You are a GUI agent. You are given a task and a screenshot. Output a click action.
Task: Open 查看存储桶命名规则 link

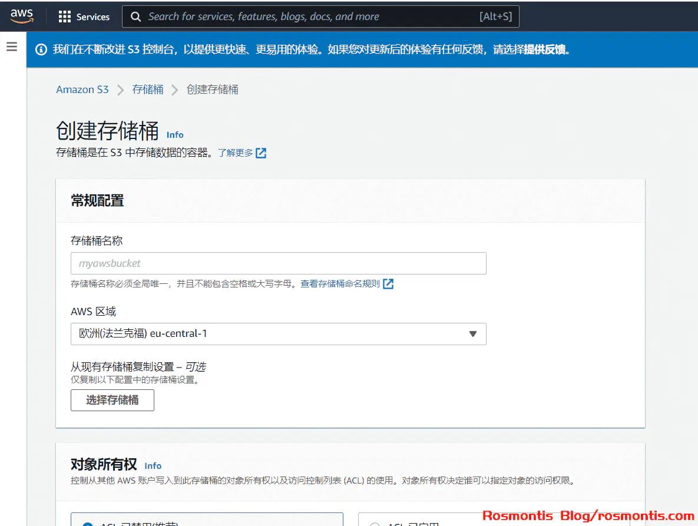(340, 283)
